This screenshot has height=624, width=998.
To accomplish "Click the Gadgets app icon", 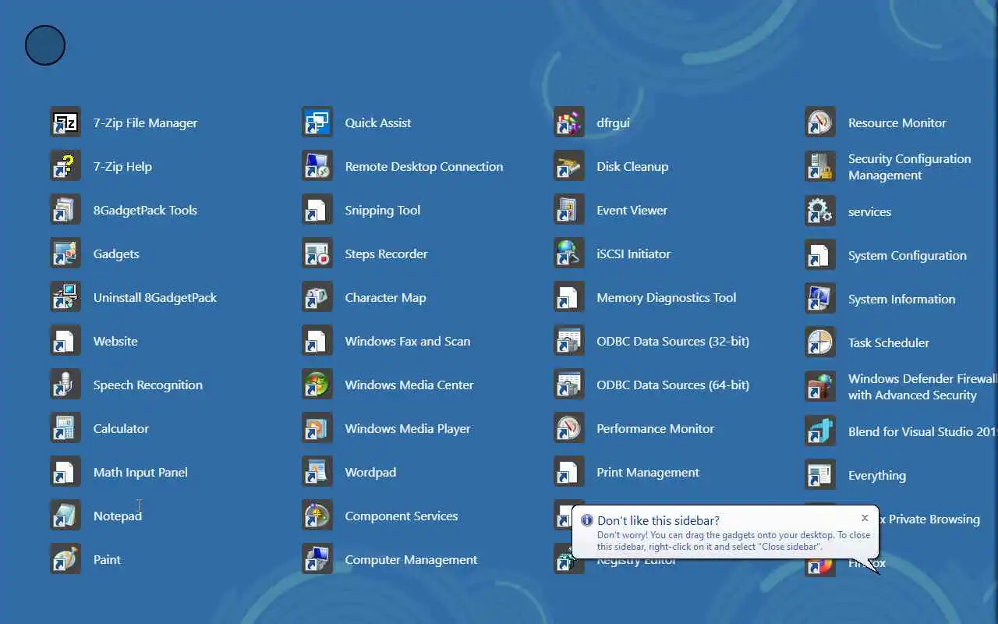I will (65, 253).
